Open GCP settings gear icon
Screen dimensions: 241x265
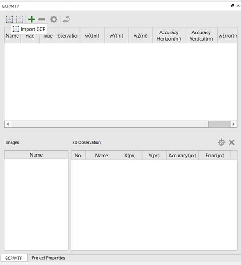[54, 19]
